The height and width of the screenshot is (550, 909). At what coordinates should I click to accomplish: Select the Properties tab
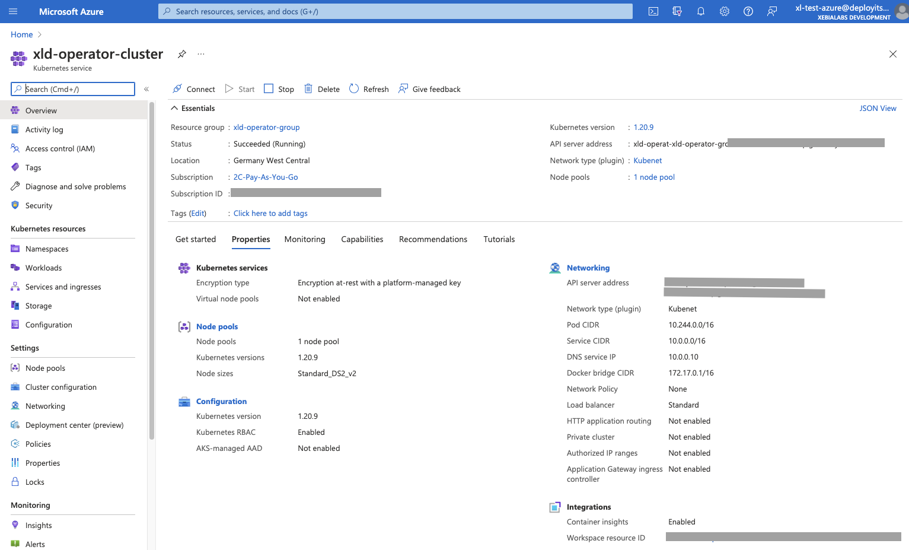(x=251, y=239)
